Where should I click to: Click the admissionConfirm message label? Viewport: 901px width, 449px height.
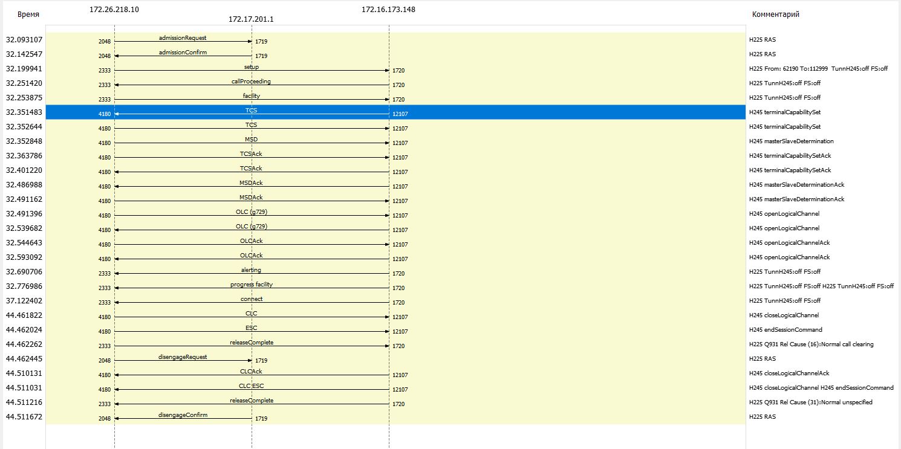[x=183, y=53]
